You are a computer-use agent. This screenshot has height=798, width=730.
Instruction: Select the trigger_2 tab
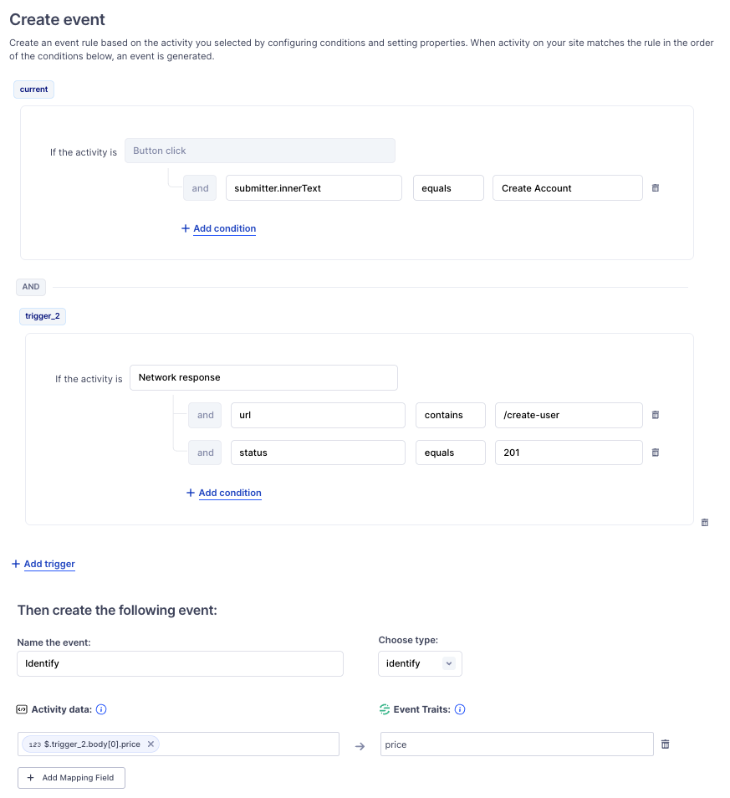pos(42,315)
